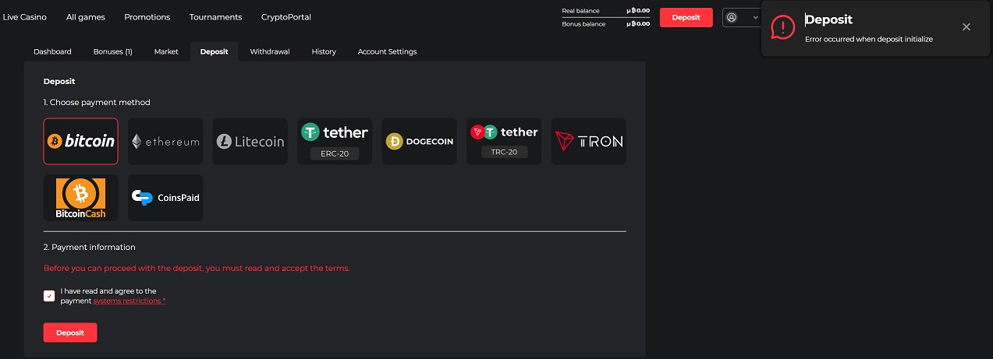
Task: Pick the Litecoin payment option
Action: click(250, 142)
